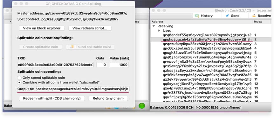This screenshot has width=274, height=118.
Task: Click the green network status indicator
Action: (142, 106)
